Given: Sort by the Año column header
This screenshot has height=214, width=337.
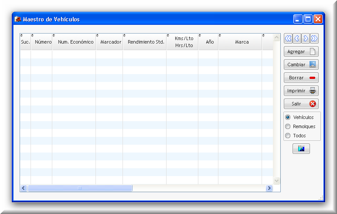Looking at the screenshot, I should [x=209, y=42].
